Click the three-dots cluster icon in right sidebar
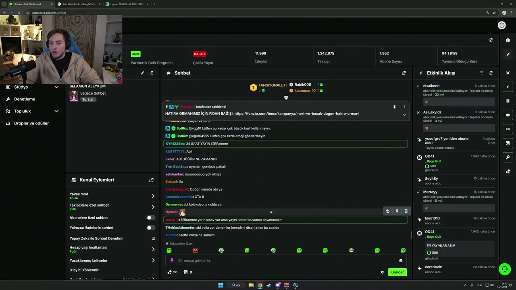The height and width of the screenshot is (290, 516). [508, 172]
